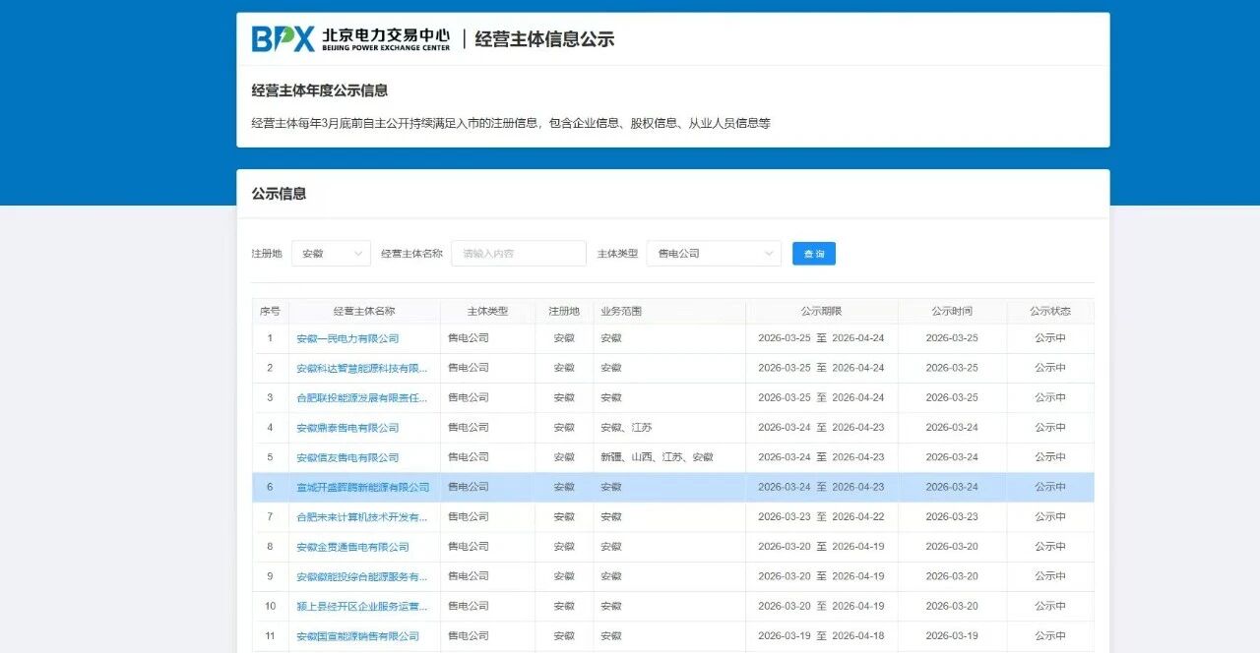Click 公示时间 cell 2026-03-23
This screenshot has height=653, width=1260.
[952, 517]
